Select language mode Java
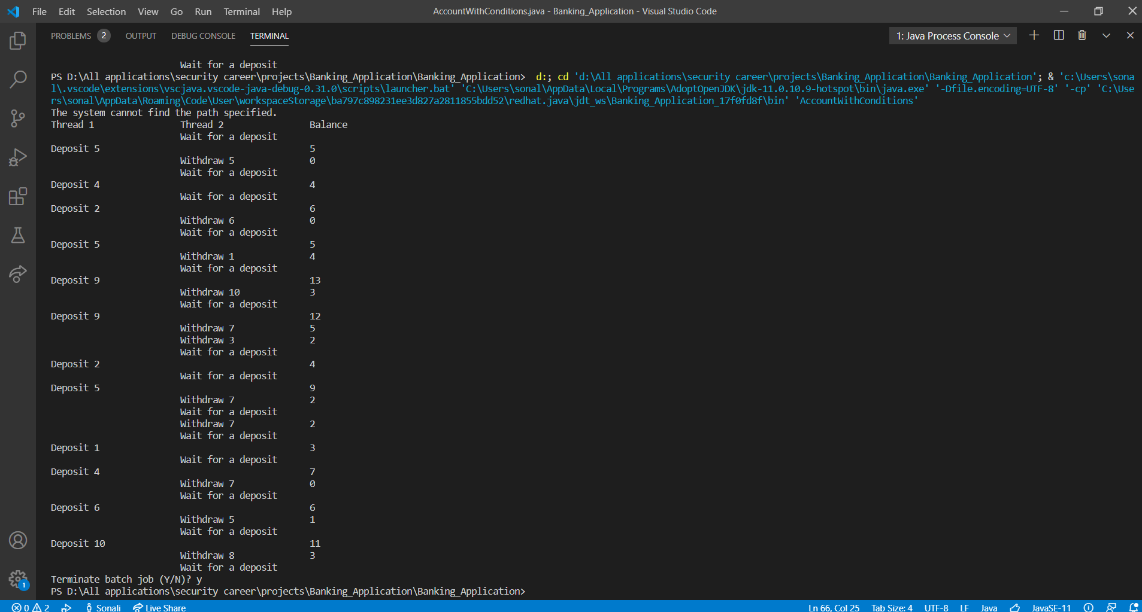This screenshot has height=612, width=1142. (x=989, y=607)
